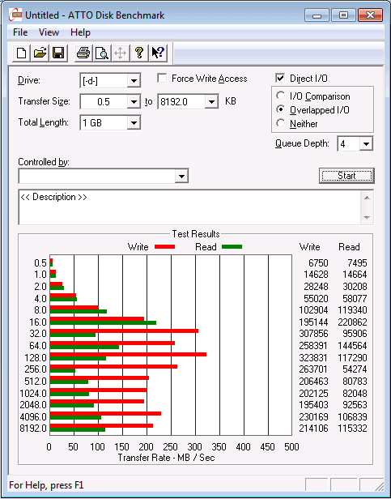Click the read value 115332
Viewport: 391px width, 499px height.
[352, 429]
